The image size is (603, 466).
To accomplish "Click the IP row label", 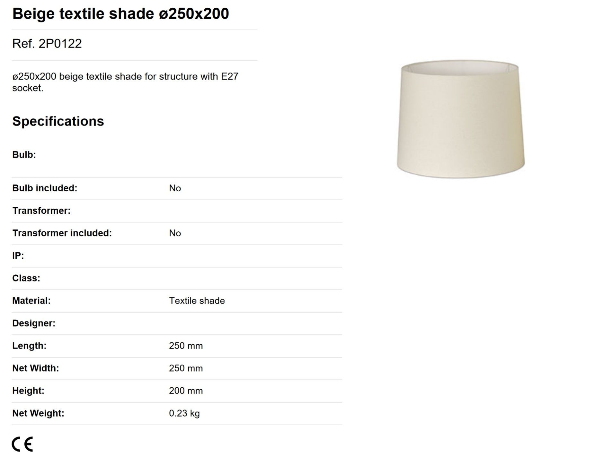I will (x=18, y=256).
